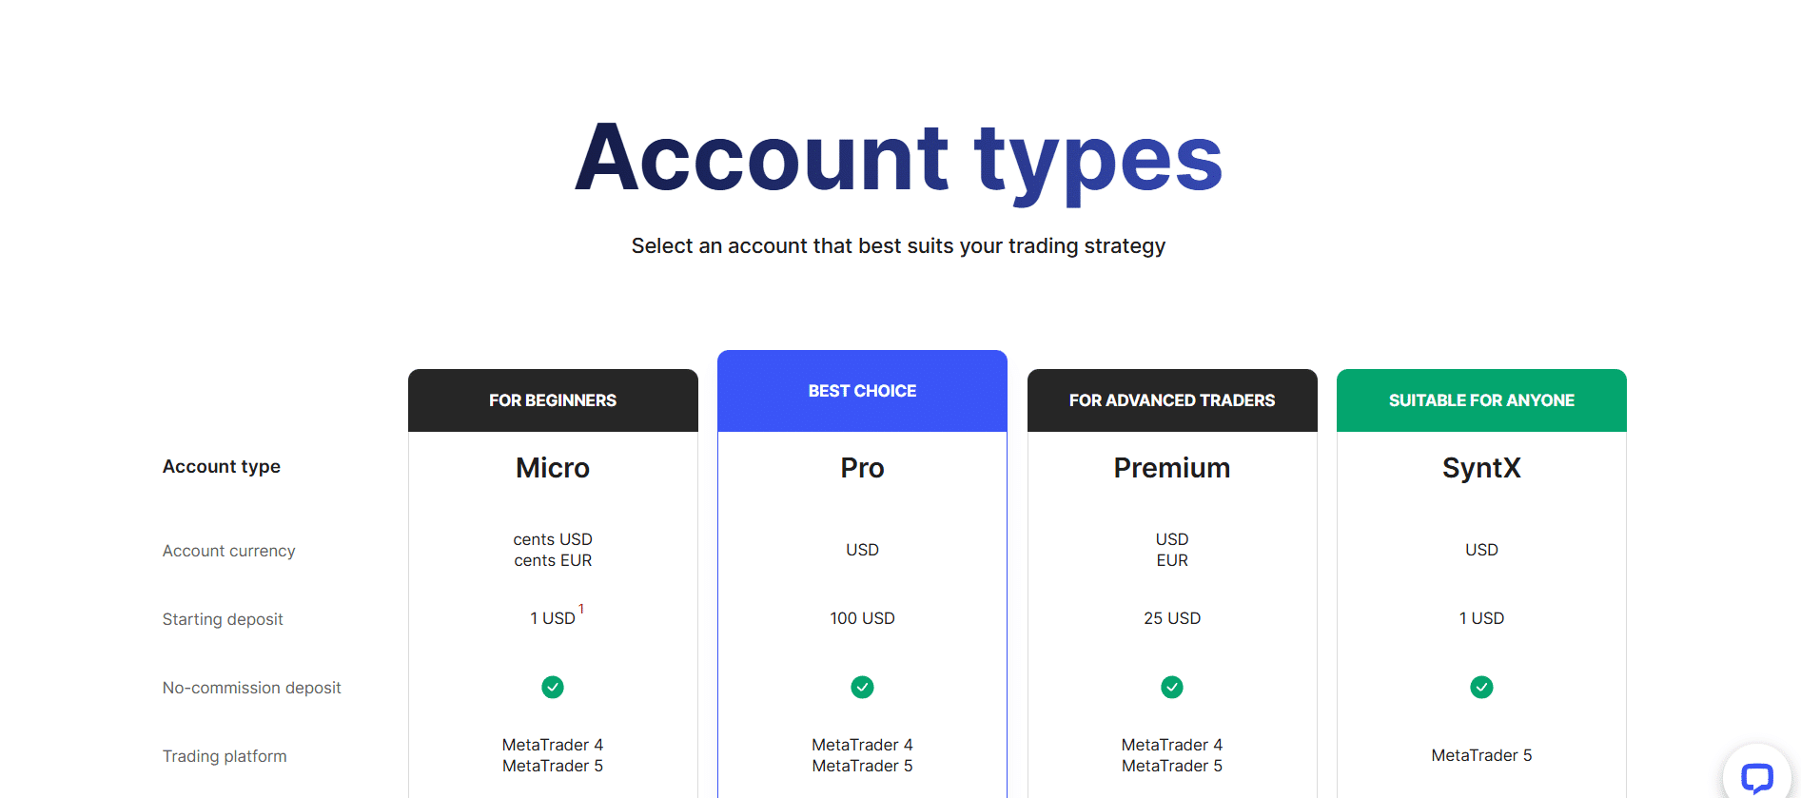The image size is (1801, 798).
Task: Open the starting deposit footnote superscript 1
Action: tap(581, 608)
